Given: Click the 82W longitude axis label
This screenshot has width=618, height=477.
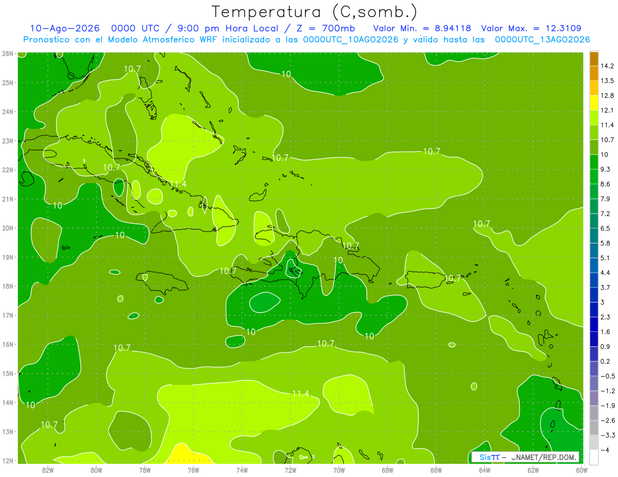Looking at the screenshot, I should 48,470.
